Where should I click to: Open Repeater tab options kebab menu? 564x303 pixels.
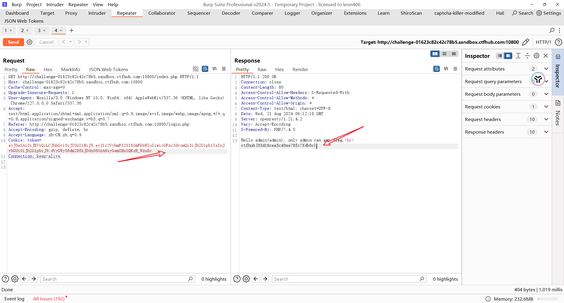click(559, 30)
